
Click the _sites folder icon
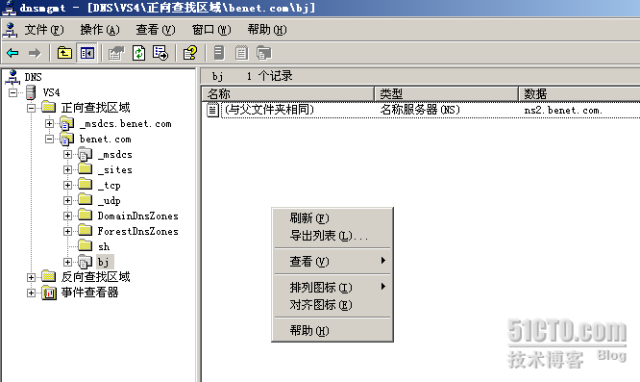click(85, 169)
